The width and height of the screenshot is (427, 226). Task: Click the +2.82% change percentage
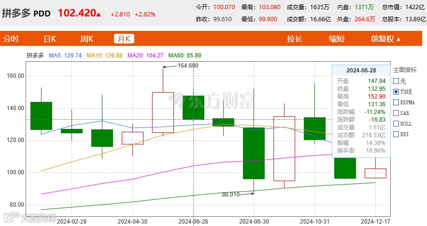[x=145, y=14]
